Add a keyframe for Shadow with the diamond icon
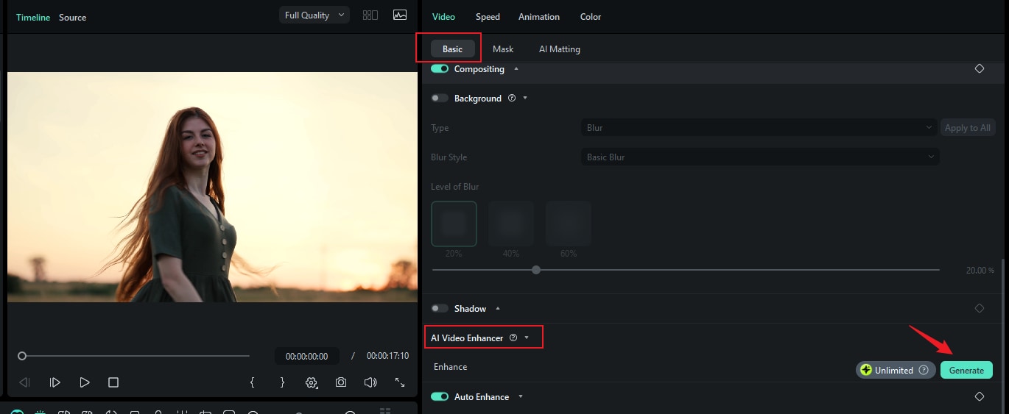Screen dimensions: 1009x414 [x=980, y=308]
